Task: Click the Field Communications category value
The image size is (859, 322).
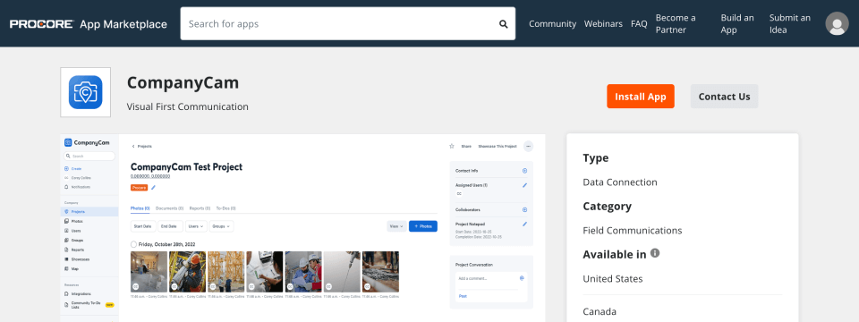Action: [x=633, y=231]
